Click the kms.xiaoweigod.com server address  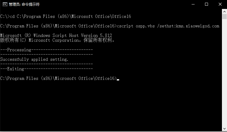tap(198, 26)
